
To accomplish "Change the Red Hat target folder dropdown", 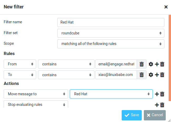I will point(111,94).
